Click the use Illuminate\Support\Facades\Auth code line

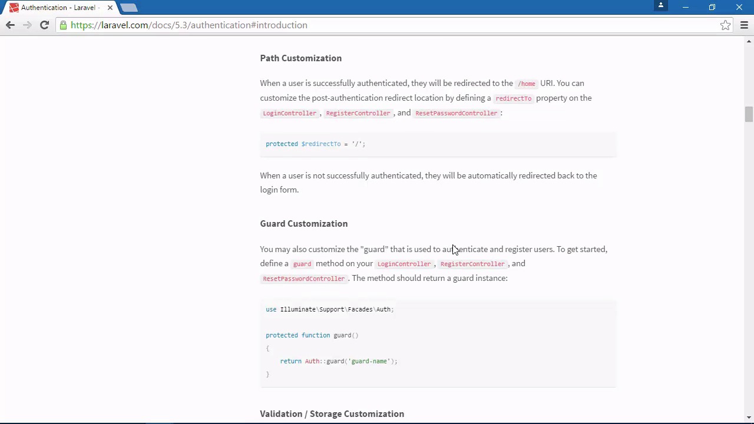[329, 309]
